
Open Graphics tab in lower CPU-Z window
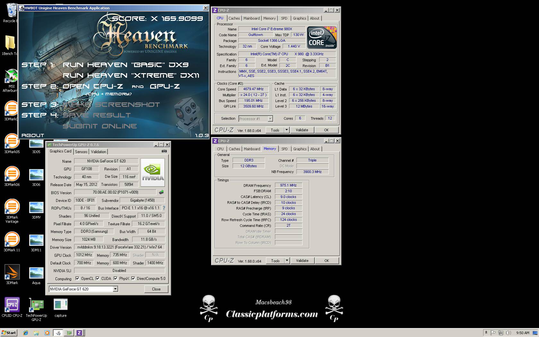(x=300, y=149)
